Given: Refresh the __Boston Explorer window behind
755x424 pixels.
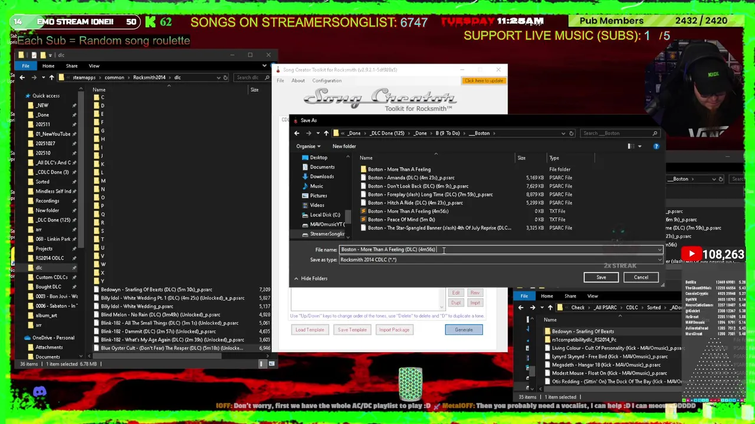Looking at the screenshot, I should point(721,179).
